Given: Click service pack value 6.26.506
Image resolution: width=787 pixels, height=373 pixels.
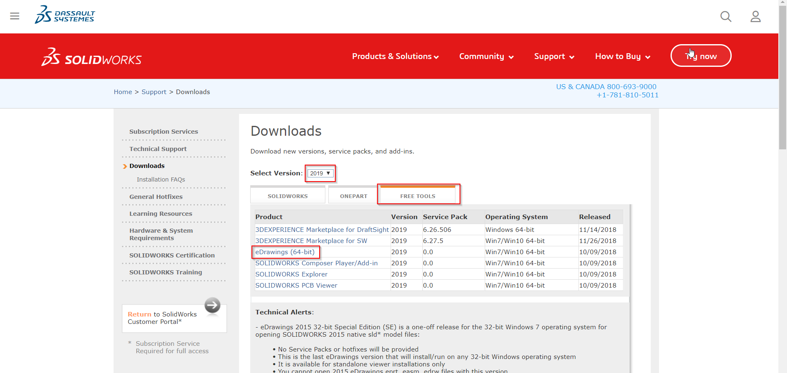Looking at the screenshot, I should [x=437, y=230].
